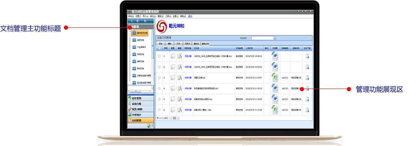Click the edit pencil icon in row 2
The height and width of the screenshot is (146, 419).
pyautogui.click(x=180, y=67)
